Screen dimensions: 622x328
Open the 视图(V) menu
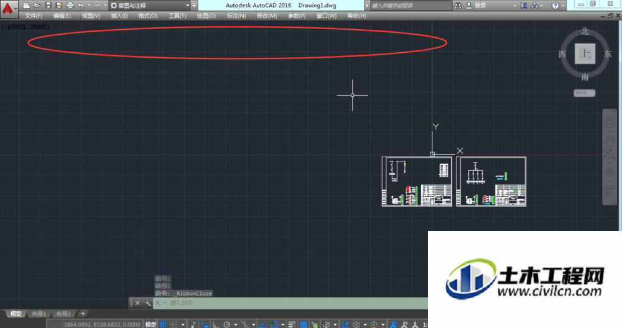pyautogui.click(x=91, y=16)
